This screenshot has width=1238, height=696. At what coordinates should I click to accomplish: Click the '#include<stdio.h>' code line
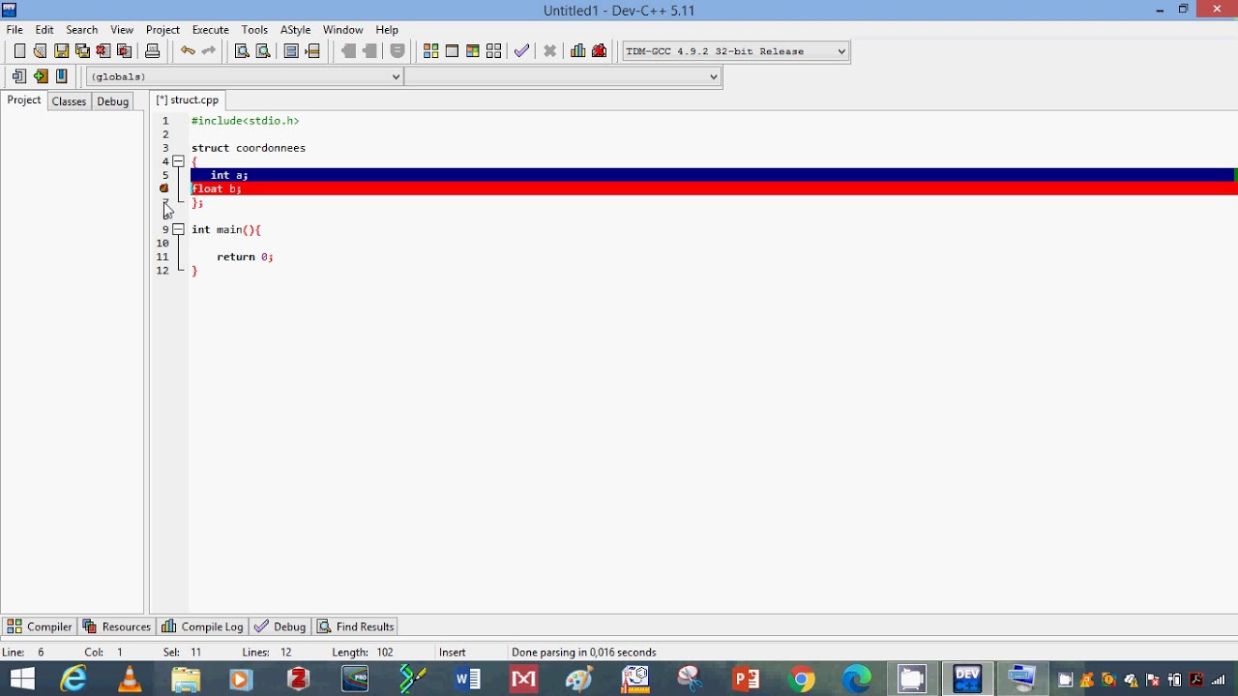click(x=246, y=121)
